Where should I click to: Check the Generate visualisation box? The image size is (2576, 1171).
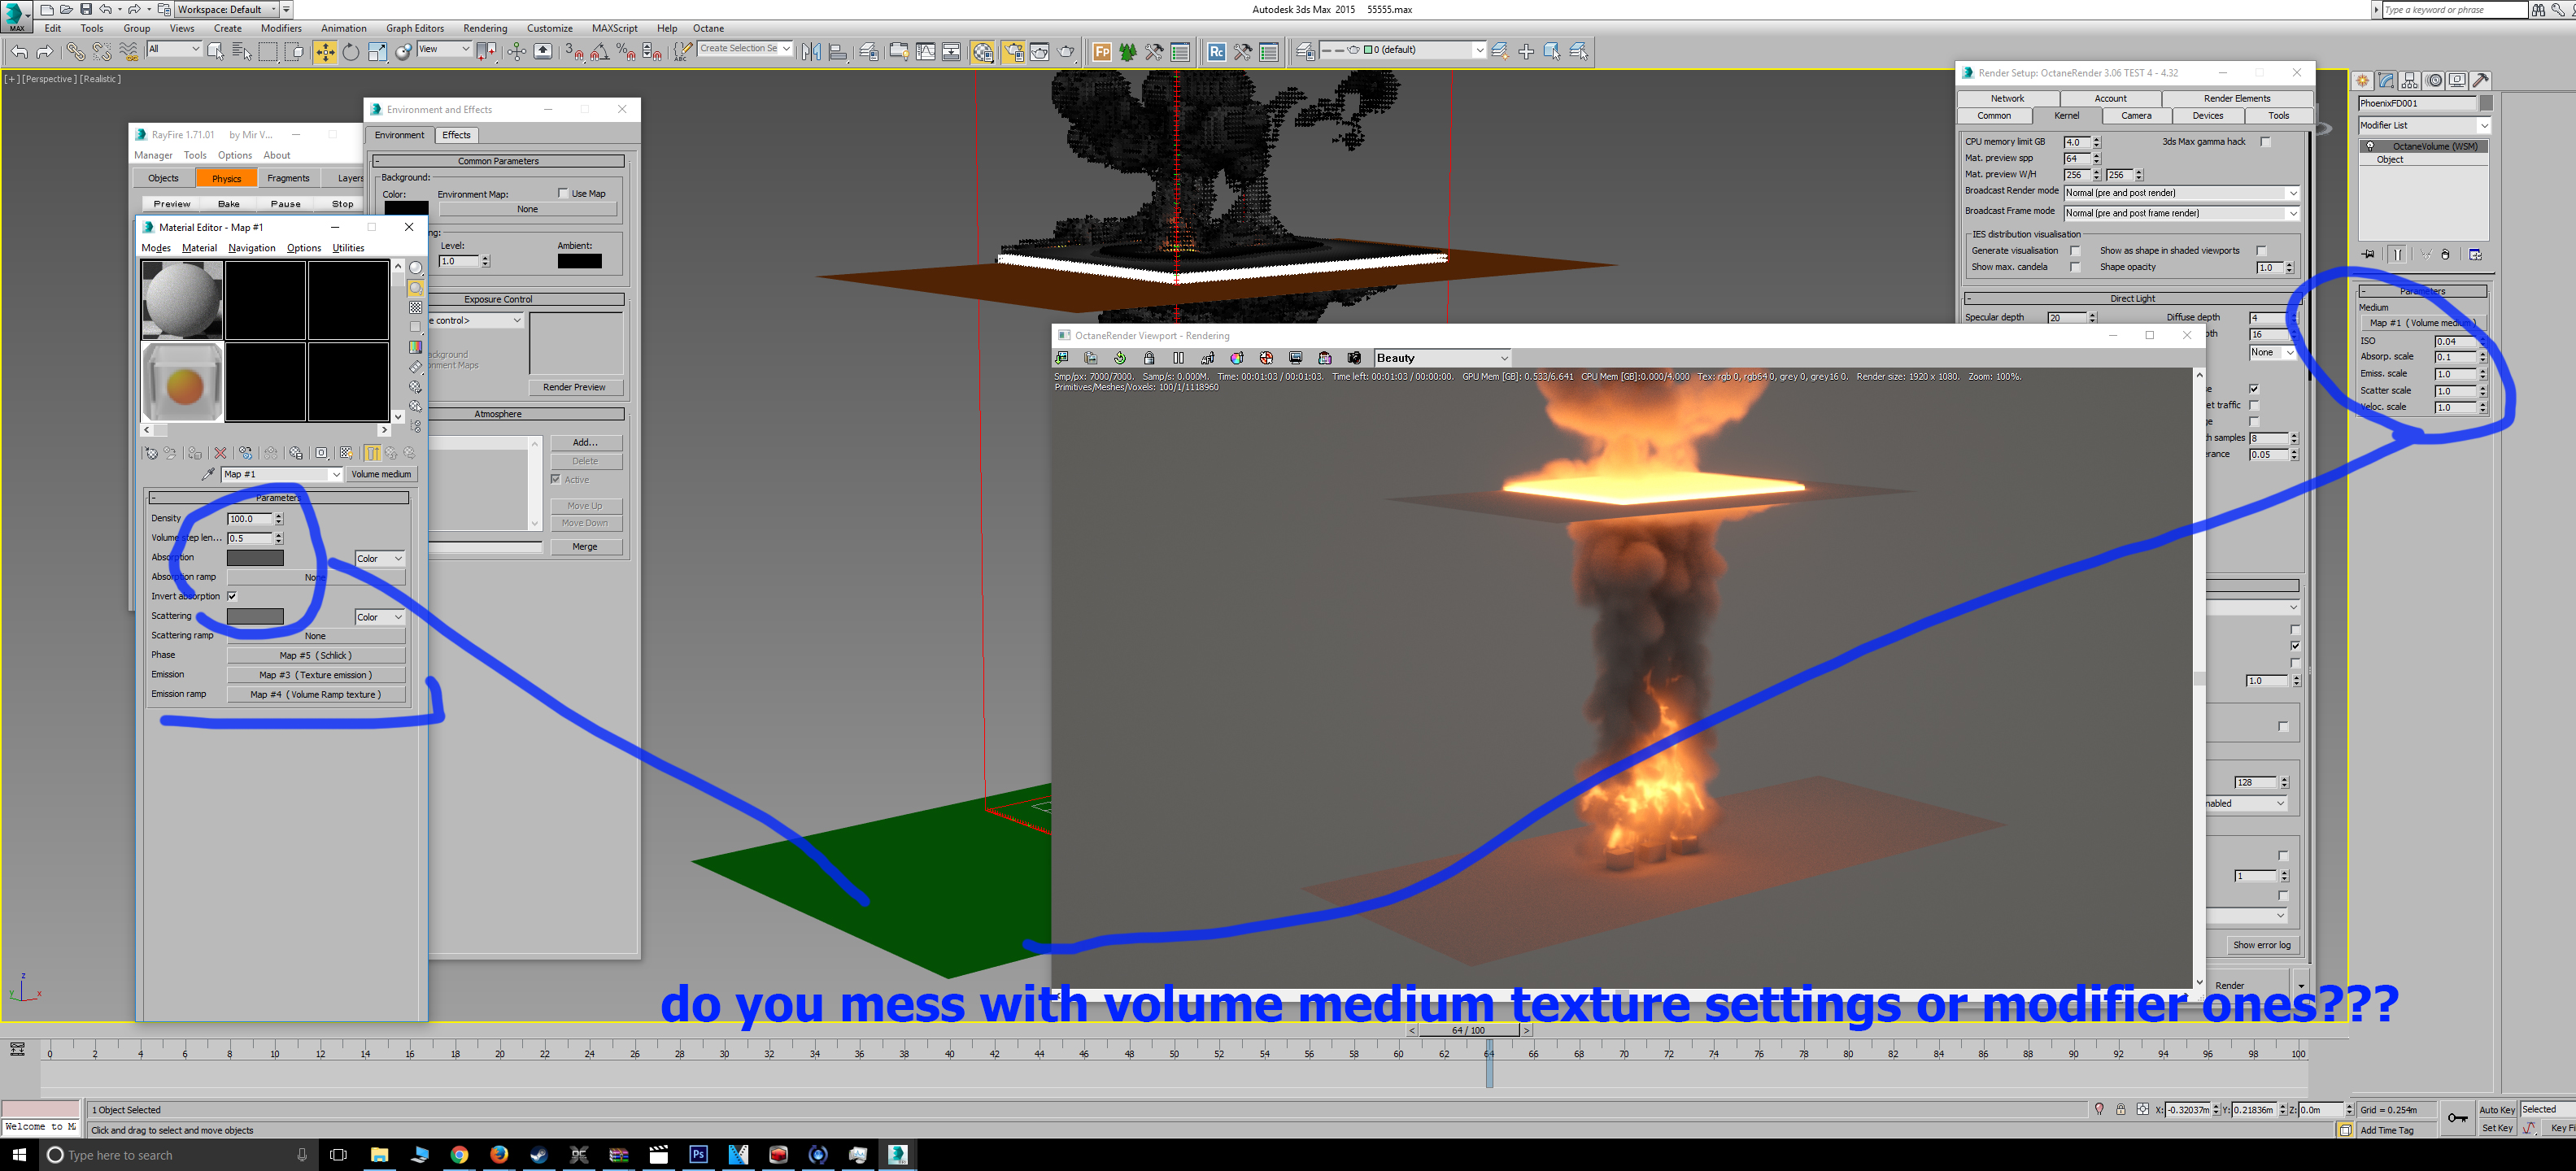click(2075, 251)
